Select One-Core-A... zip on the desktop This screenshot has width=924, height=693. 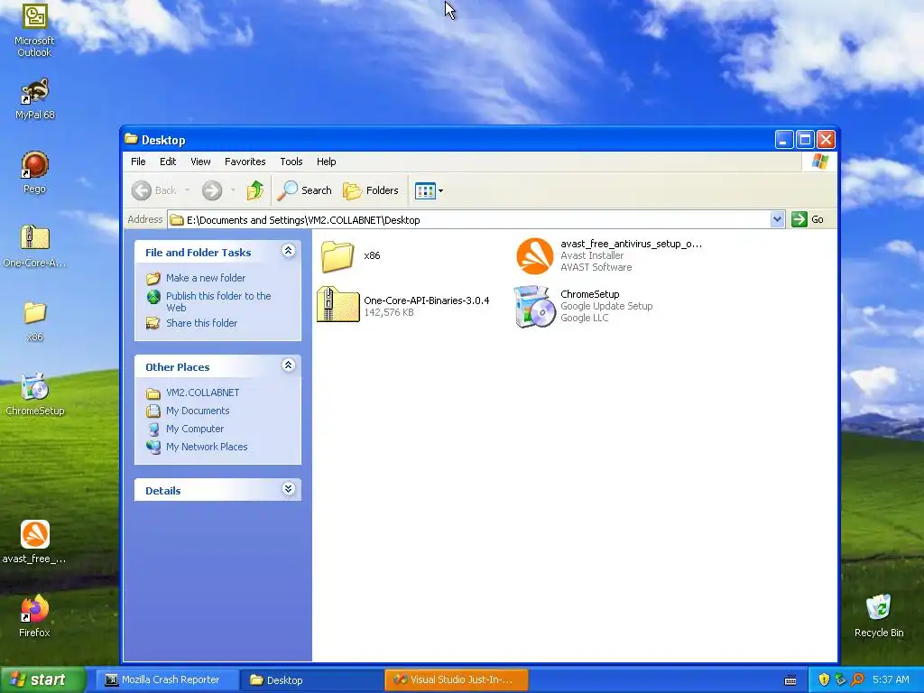34,246
